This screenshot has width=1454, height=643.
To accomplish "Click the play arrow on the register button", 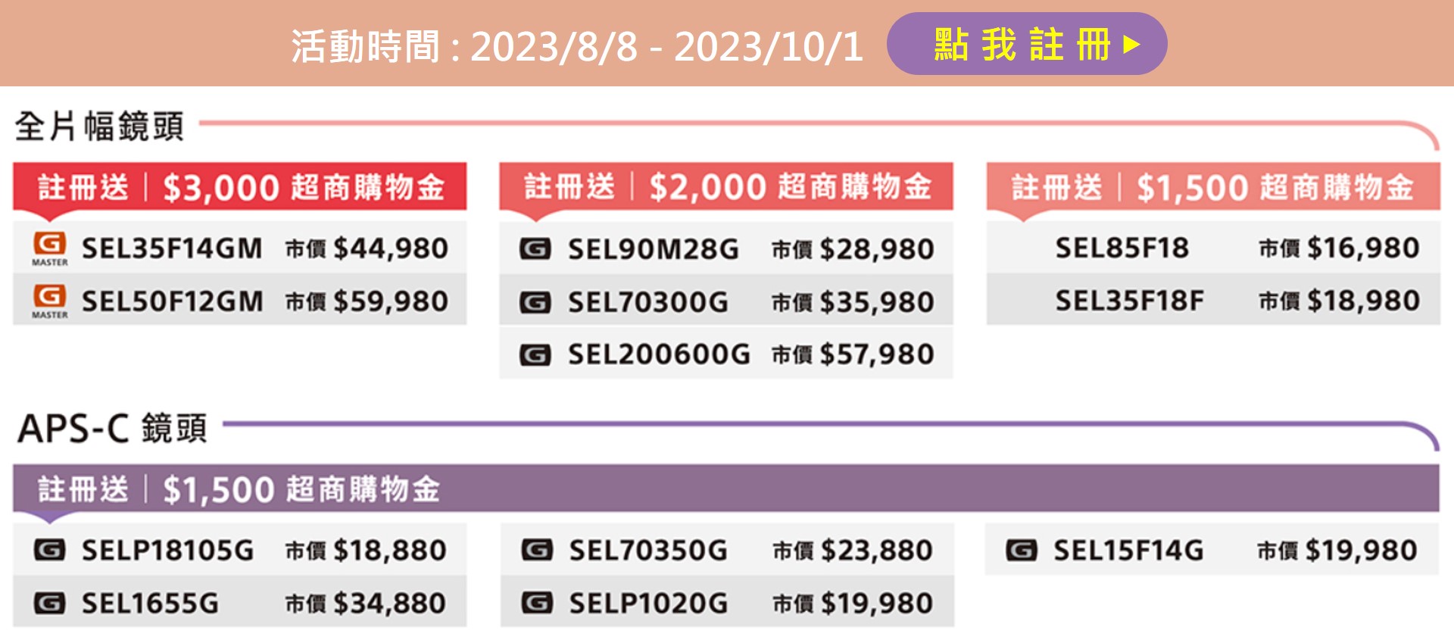I will (1131, 44).
